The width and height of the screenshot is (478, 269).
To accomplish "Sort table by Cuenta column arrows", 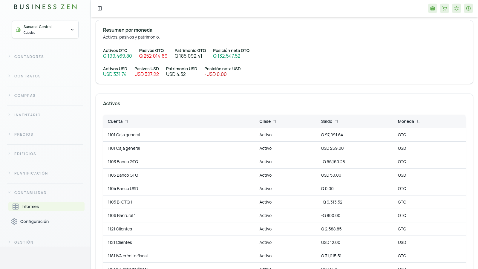I will point(127,121).
